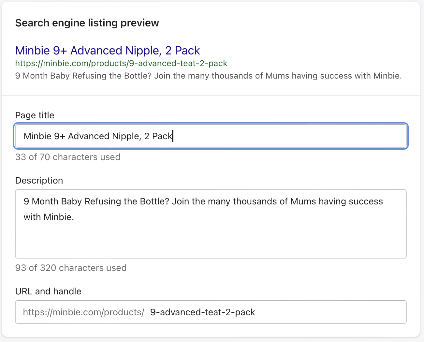The height and width of the screenshot is (342, 424).
Task: Click the URL and handle label
Action: 48,291
